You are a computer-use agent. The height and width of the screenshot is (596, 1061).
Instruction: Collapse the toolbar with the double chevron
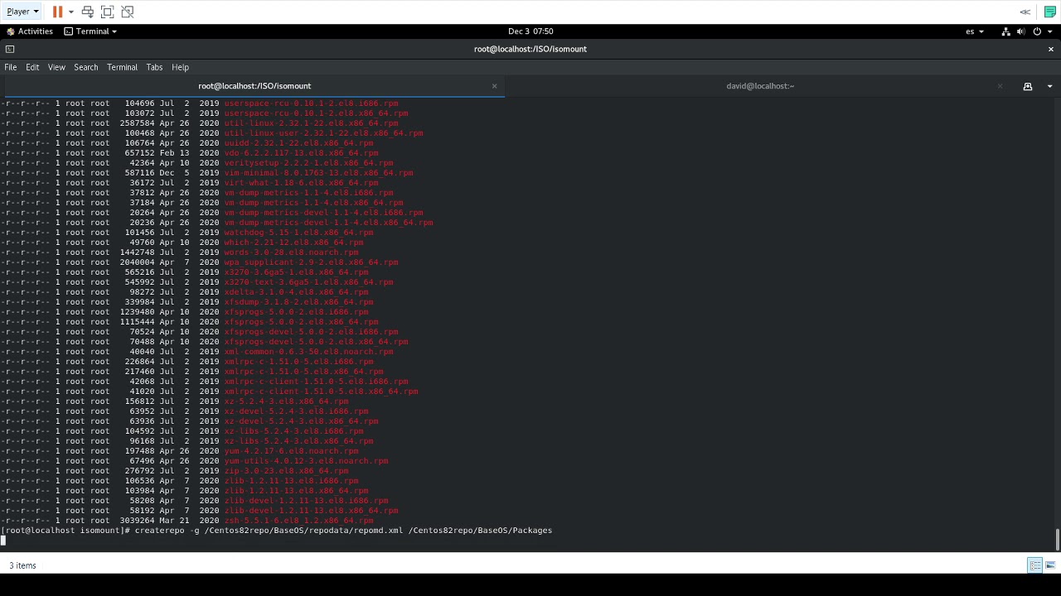tap(1025, 12)
